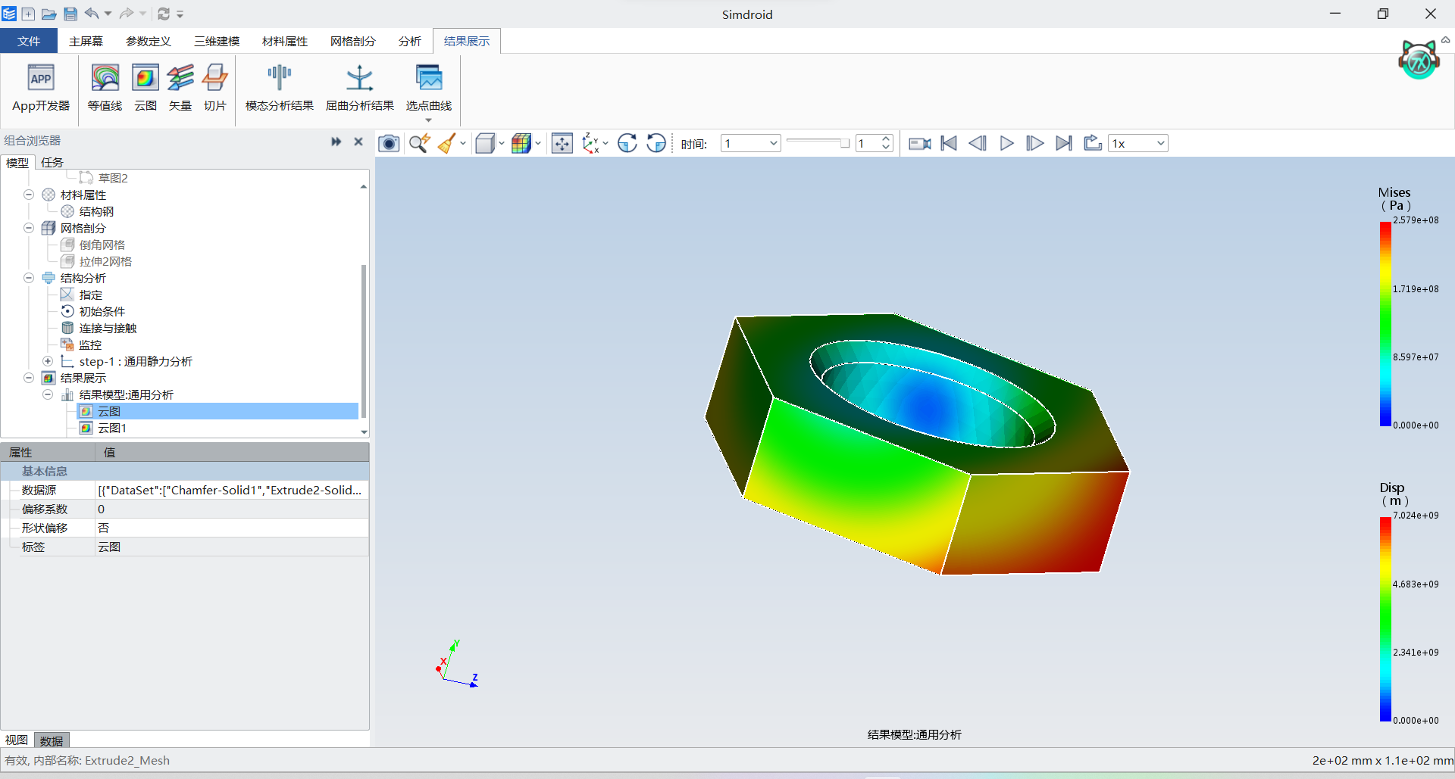The image size is (1455, 779).
Task: Click the save icon in title bar
Action: tap(70, 14)
